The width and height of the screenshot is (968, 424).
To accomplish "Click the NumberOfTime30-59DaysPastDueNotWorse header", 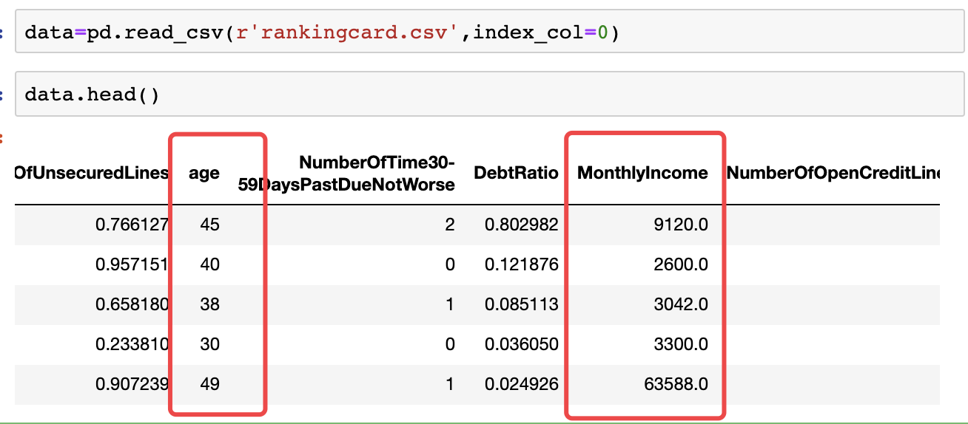I will click(x=346, y=174).
